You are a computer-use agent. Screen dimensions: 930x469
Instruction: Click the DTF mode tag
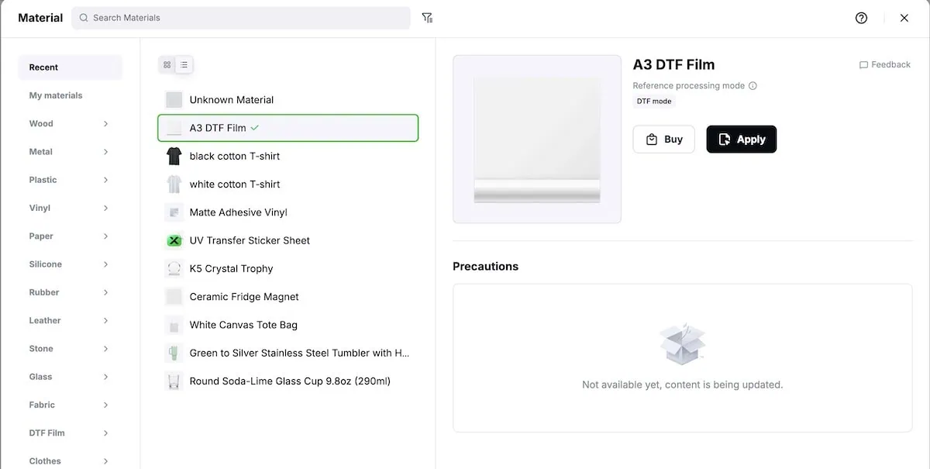tap(654, 102)
